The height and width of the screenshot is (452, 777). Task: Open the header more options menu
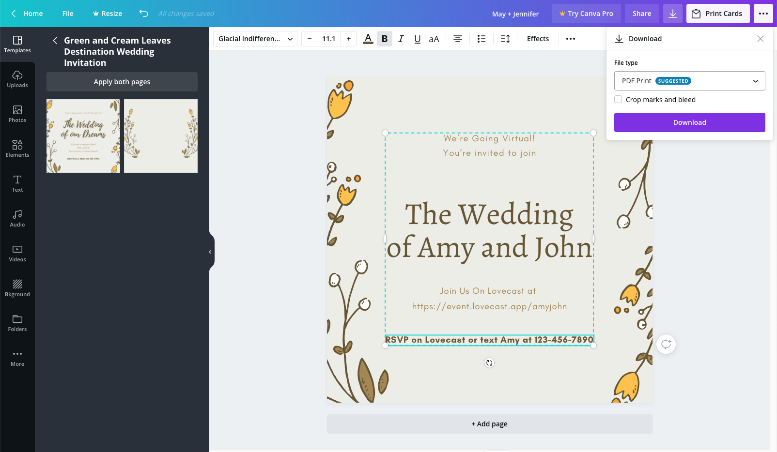coord(763,14)
